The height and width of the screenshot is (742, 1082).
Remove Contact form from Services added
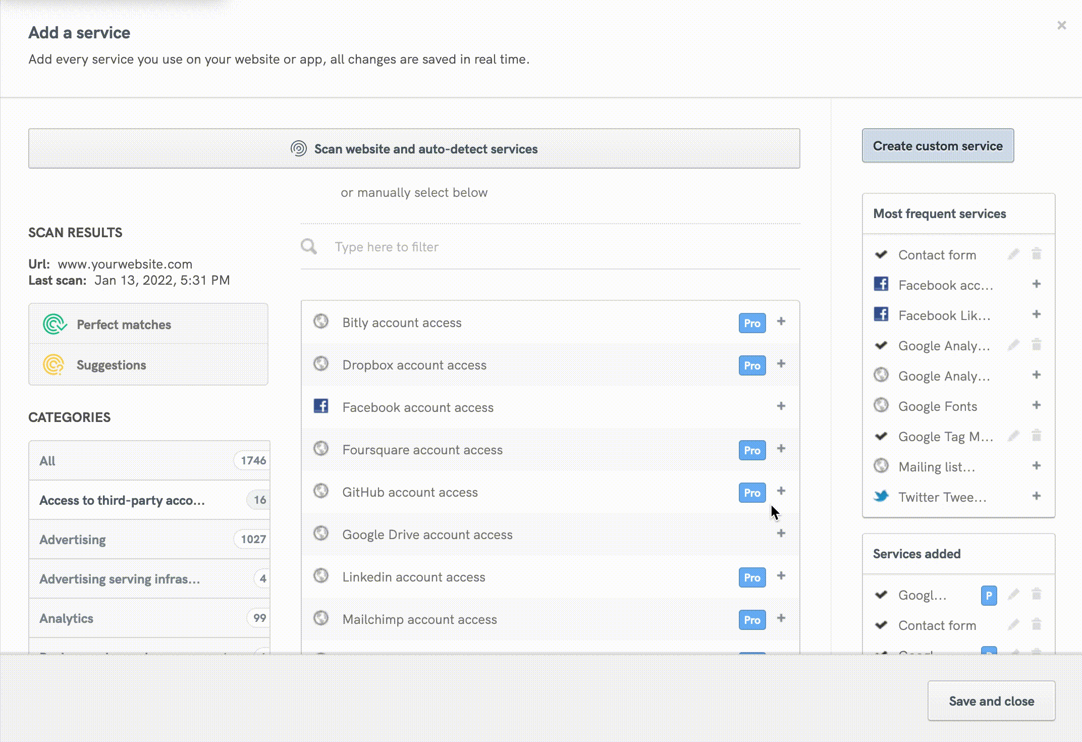[1036, 624]
